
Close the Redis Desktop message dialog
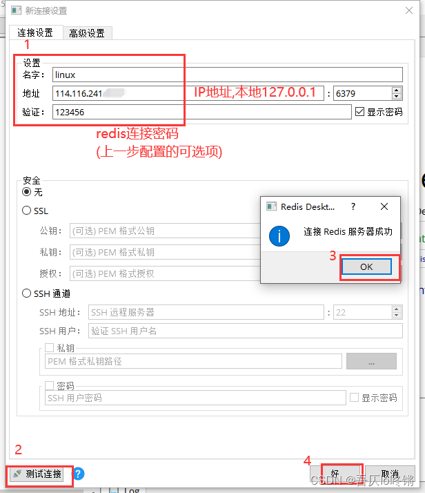pos(384,206)
